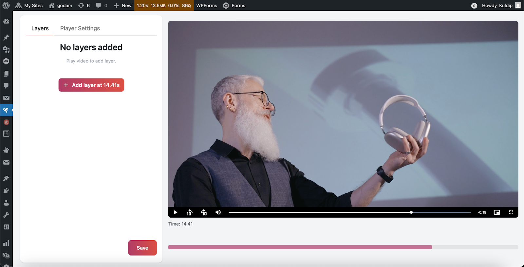524x267 pixels.
Task: Enter fullscreen video mode
Action: [511, 212]
